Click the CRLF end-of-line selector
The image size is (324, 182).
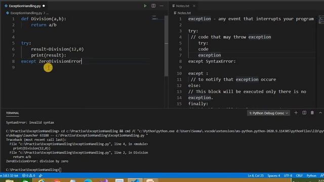(x=299, y=175)
